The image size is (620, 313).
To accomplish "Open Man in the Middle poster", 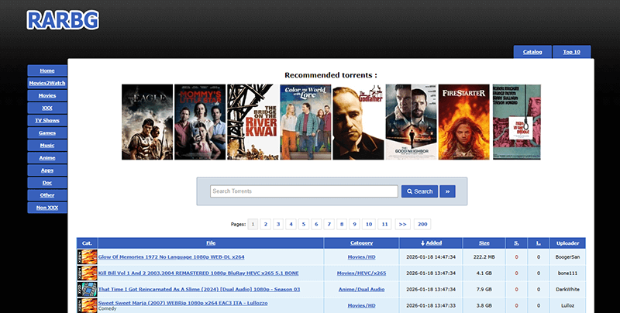I will click(517, 122).
